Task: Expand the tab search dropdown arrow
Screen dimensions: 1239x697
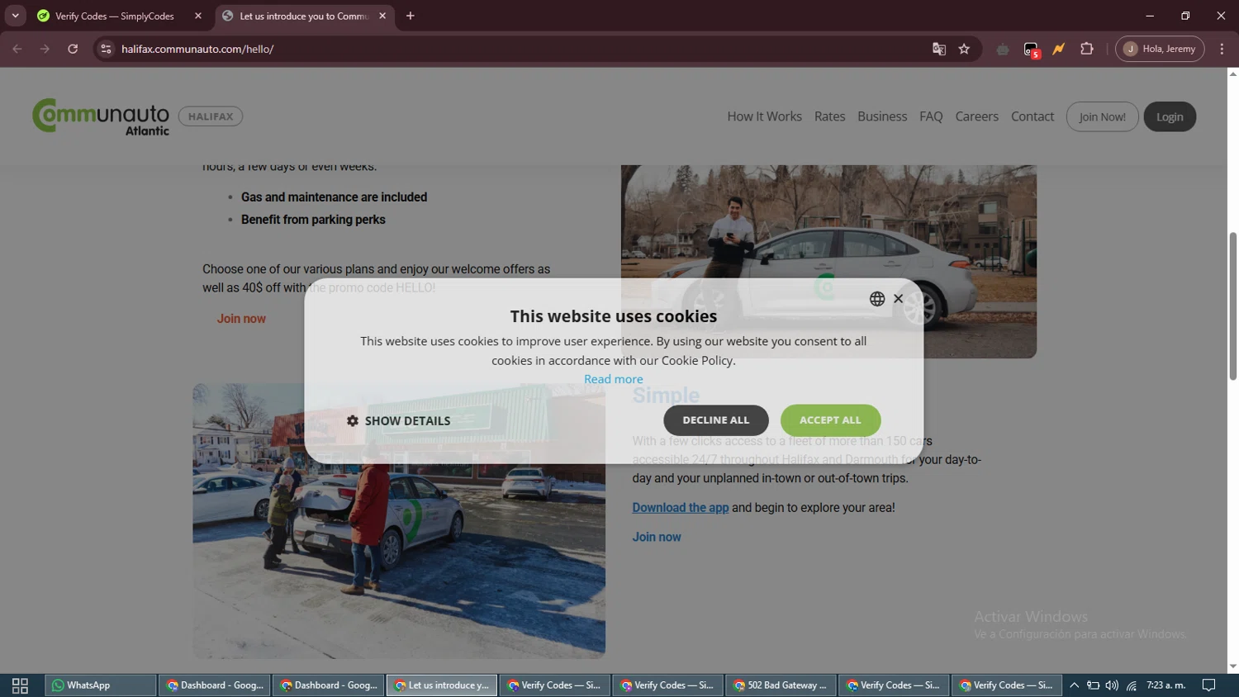Action: (x=15, y=16)
